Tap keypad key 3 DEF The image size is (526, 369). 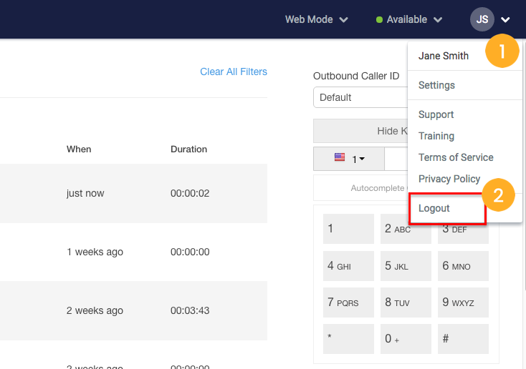coord(463,234)
